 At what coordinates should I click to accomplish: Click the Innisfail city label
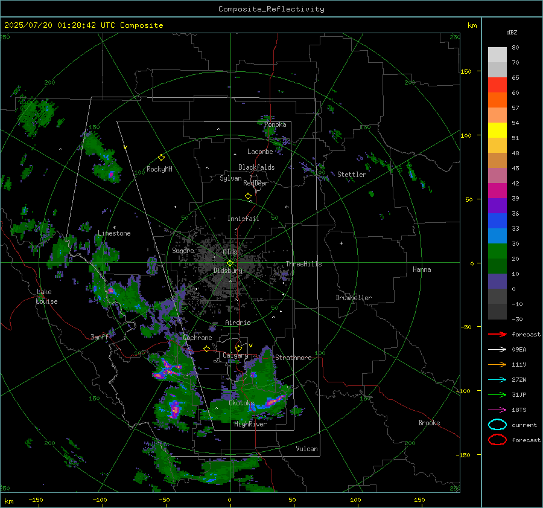tap(243, 219)
